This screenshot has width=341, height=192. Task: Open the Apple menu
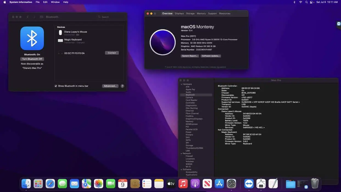(x=5, y=2)
